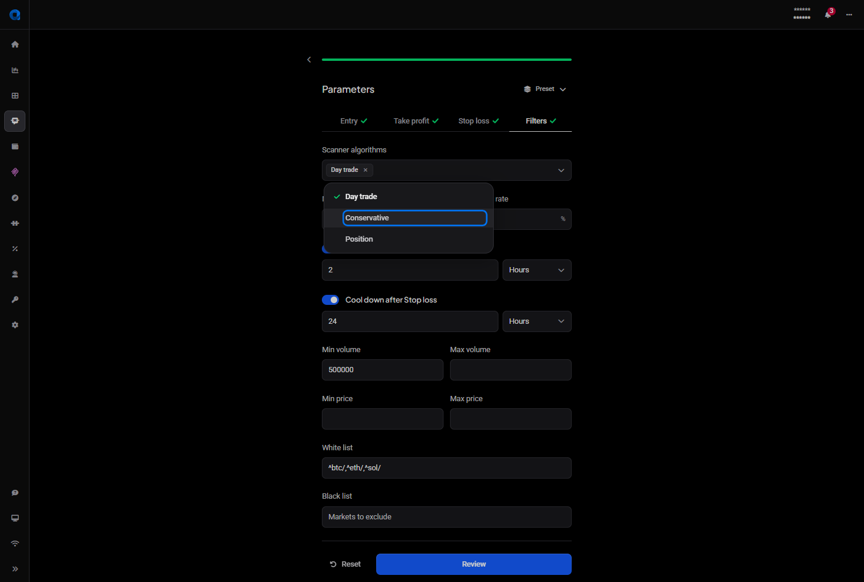Collapse the Scanner algorithms dropdown chevron
The width and height of the screenshot is (864, 582).
[x=561, y=170]
